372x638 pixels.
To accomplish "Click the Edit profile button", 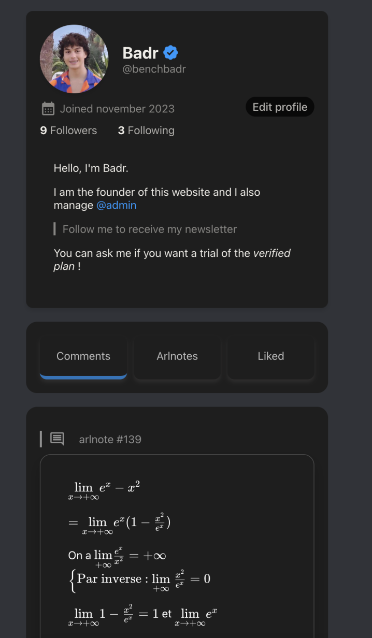I will click(280, 107).
